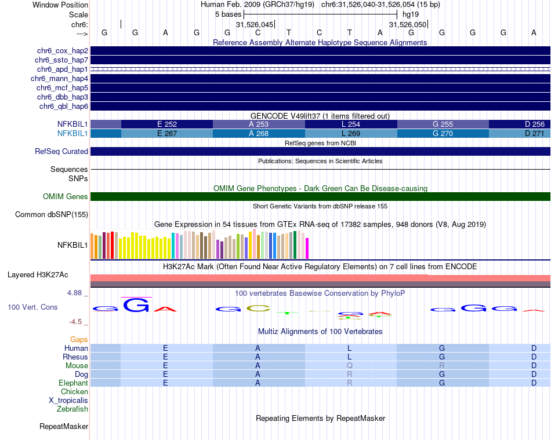Click the orange Gaps label
Image resolution: width=551 pixels, height=440 pixels.
point(79,339)
